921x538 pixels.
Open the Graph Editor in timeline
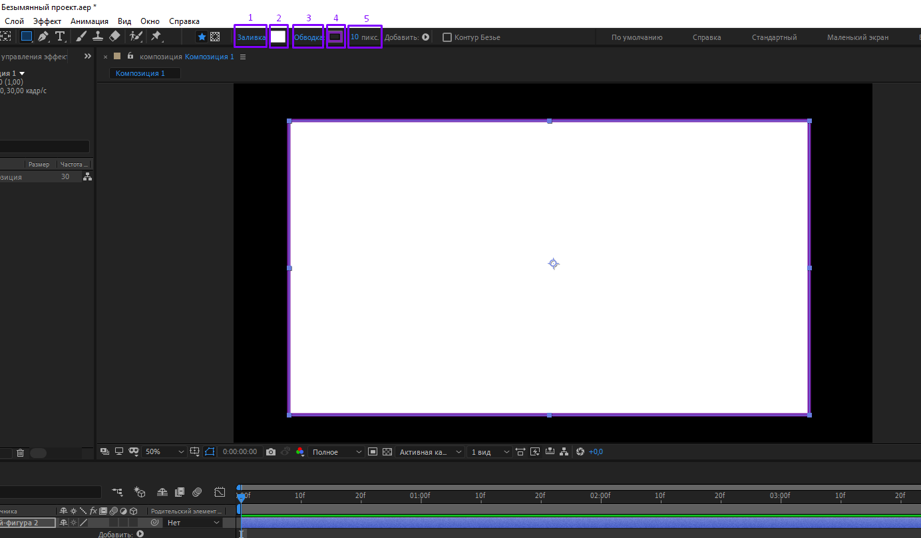(220, 492)
